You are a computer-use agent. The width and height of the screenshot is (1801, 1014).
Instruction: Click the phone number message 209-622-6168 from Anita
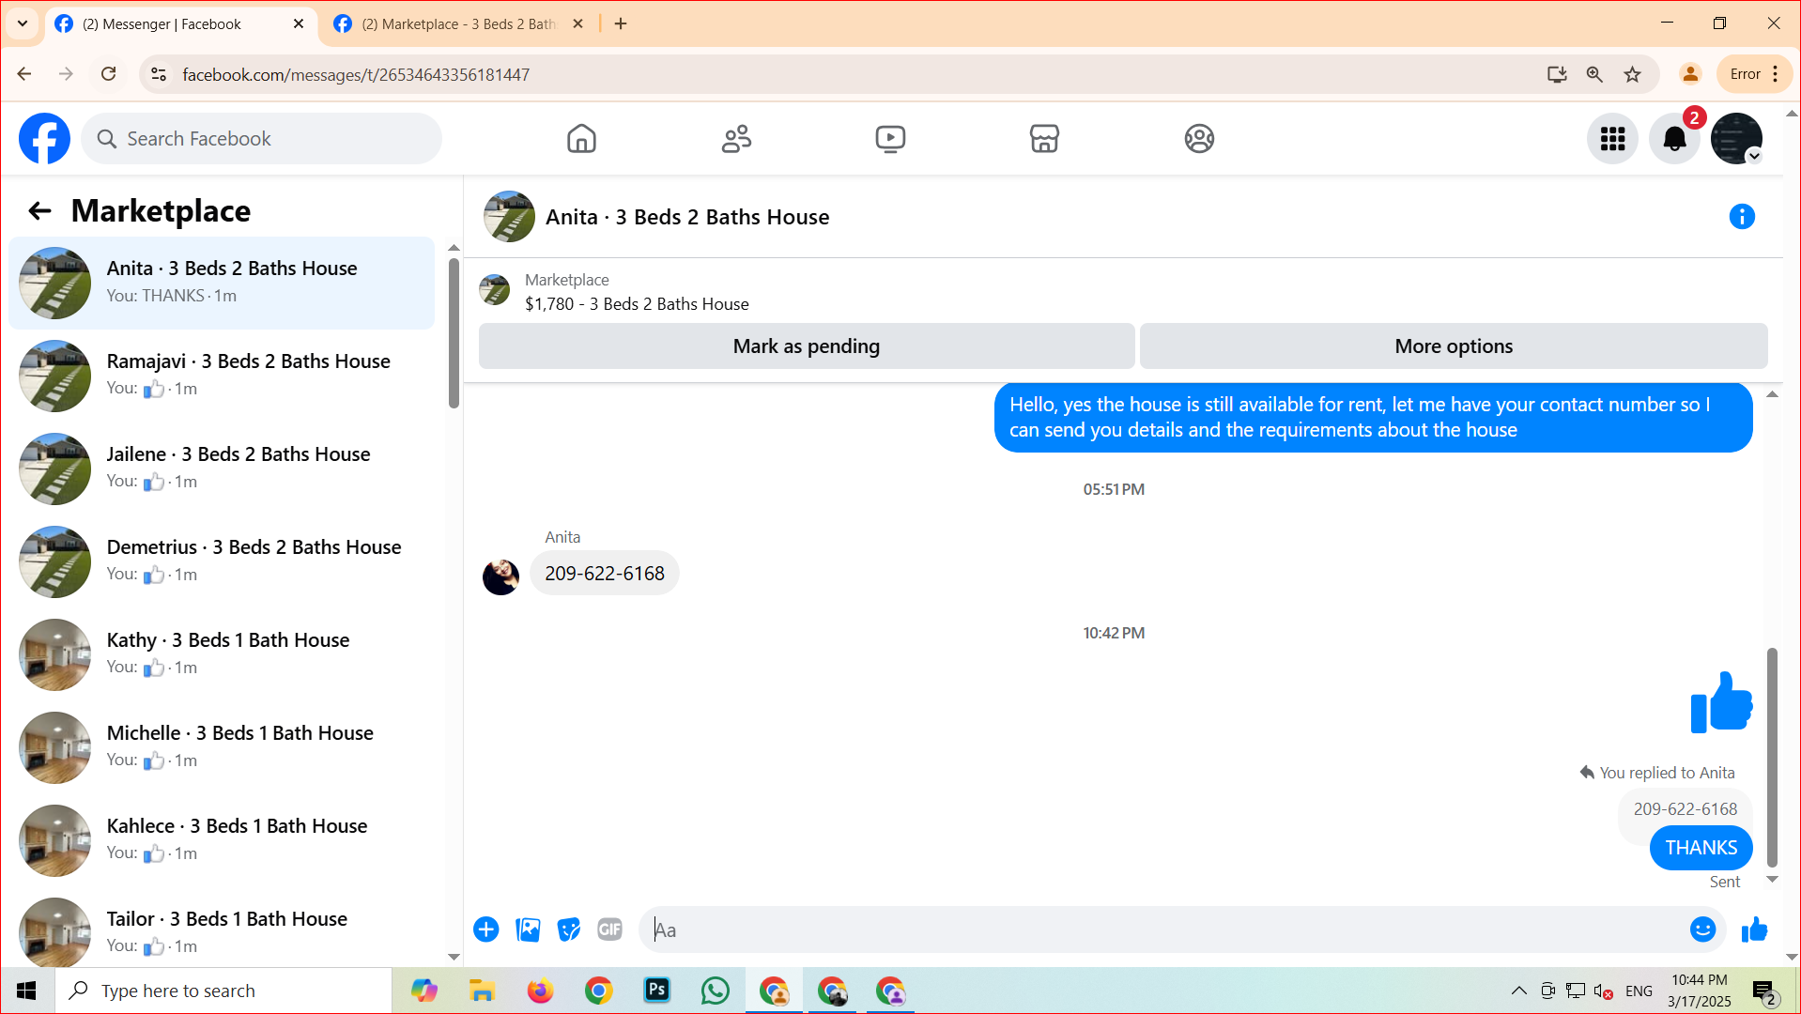click(x=605, y=574)
